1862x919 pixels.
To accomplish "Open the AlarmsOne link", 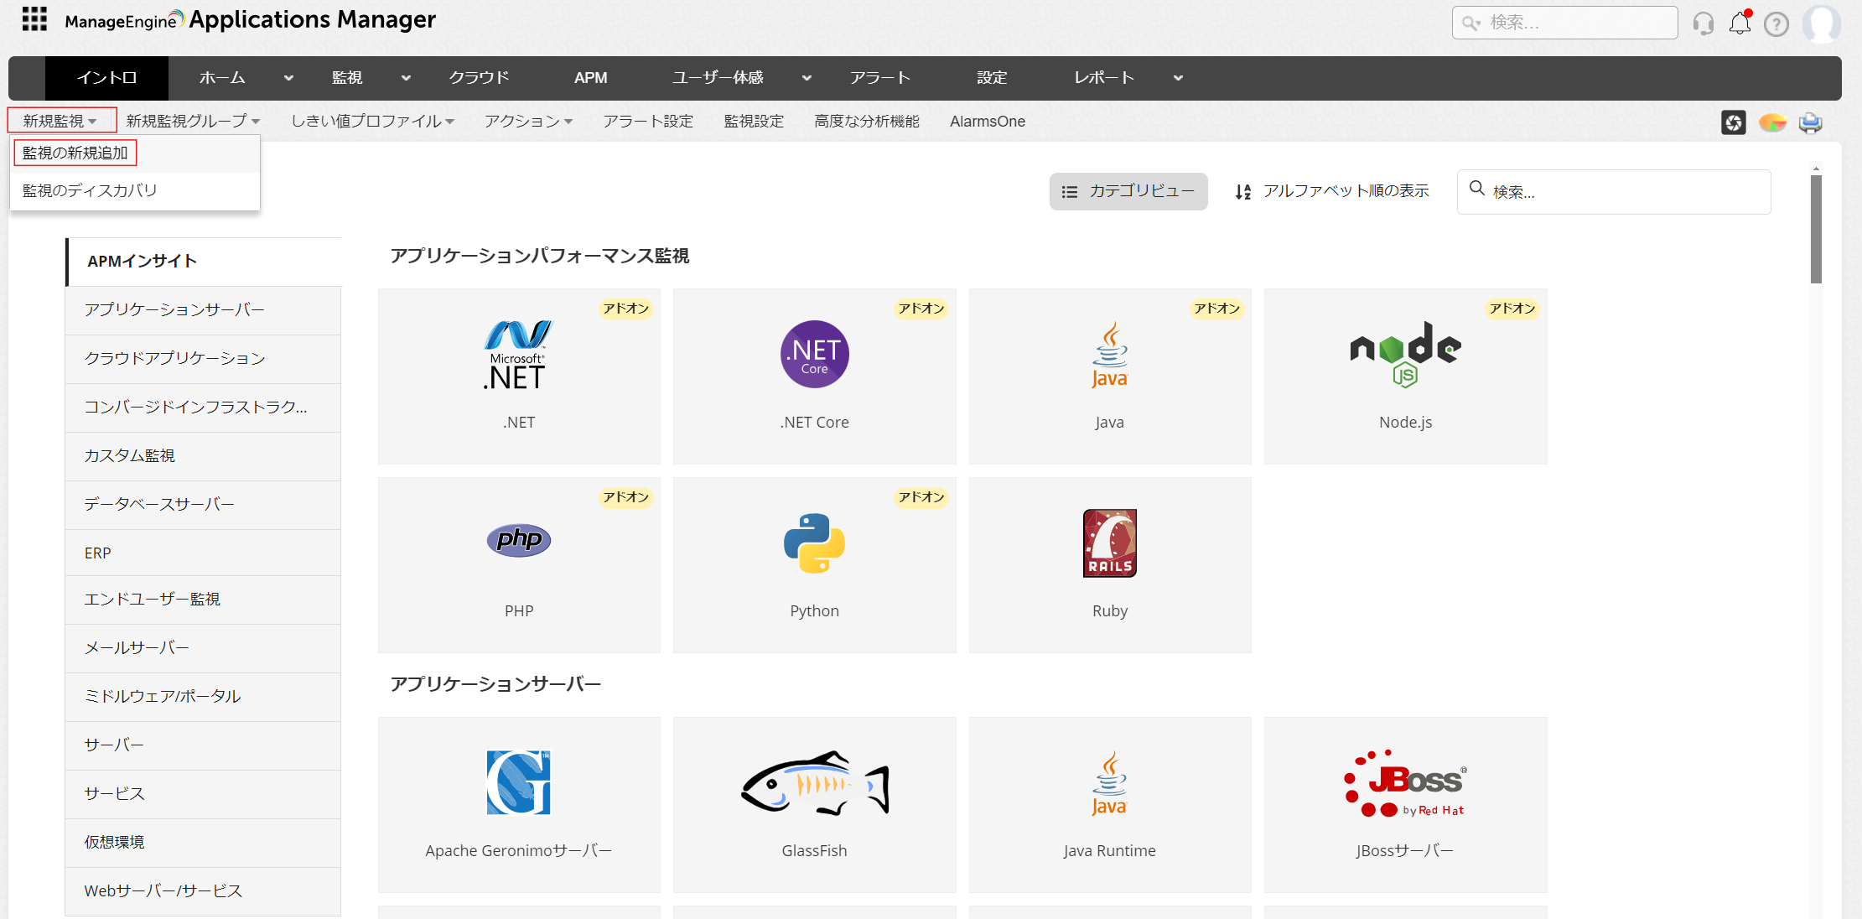I will click(x=987, y=122).
